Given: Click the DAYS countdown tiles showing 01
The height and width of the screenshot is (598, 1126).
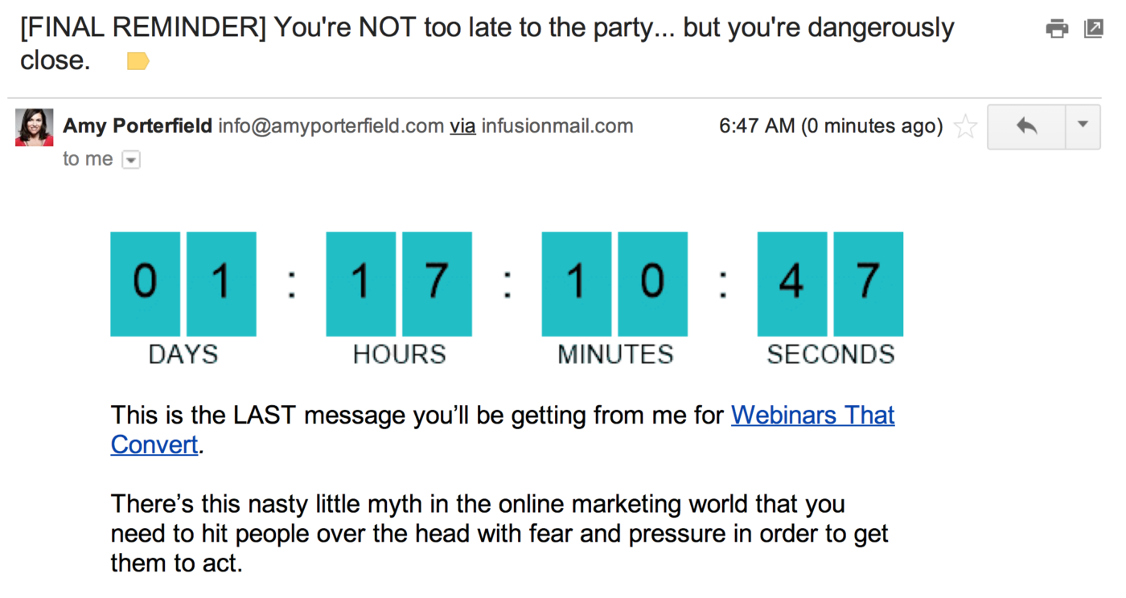Looking at the screenshot, I should [183, 284].
